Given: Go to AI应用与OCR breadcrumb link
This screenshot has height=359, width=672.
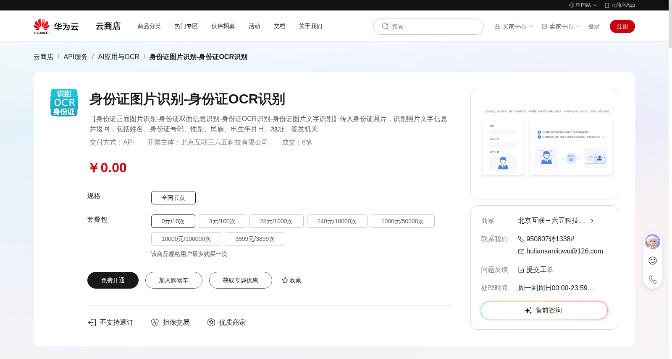Looking at the screenshot, I should (x=118, y=57).
